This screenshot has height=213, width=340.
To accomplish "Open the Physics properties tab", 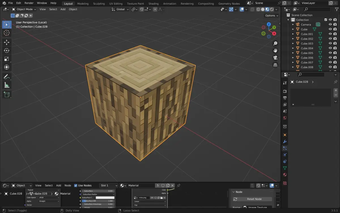I will tap(285, 155).
